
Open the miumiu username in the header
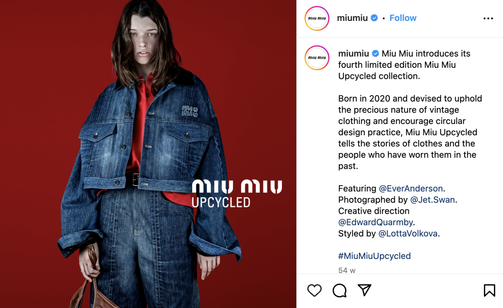coord(352,18)
